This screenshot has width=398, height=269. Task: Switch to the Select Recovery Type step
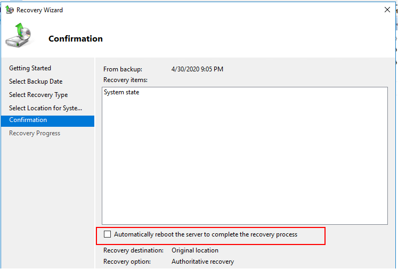[x=38, y=95]
